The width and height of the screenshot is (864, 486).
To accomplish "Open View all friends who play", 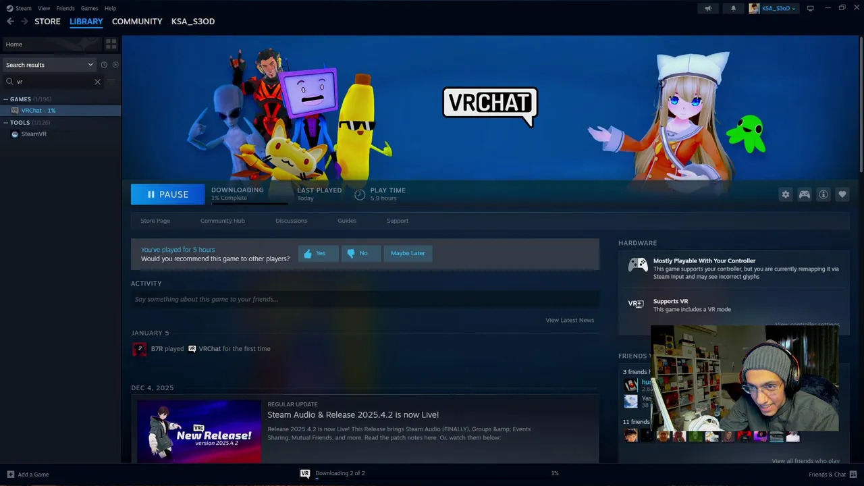I will coord(805,461).
